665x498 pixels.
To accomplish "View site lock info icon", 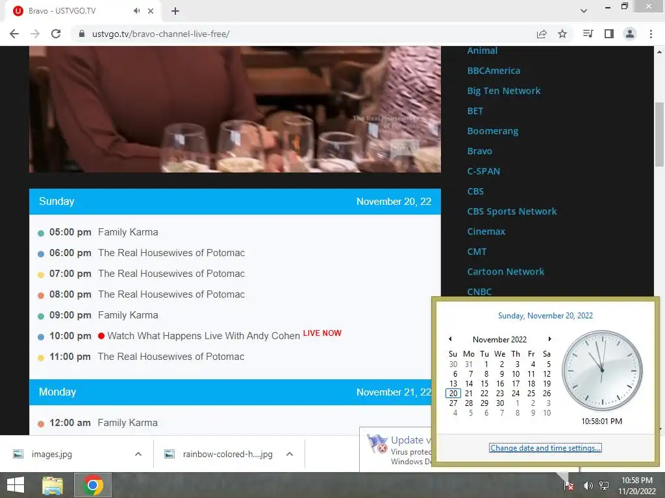I will point(82,34).
